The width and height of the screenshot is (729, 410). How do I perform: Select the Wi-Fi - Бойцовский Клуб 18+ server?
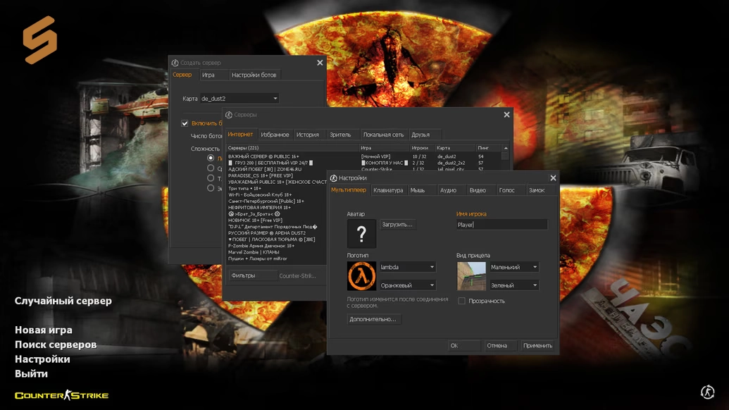277,194
